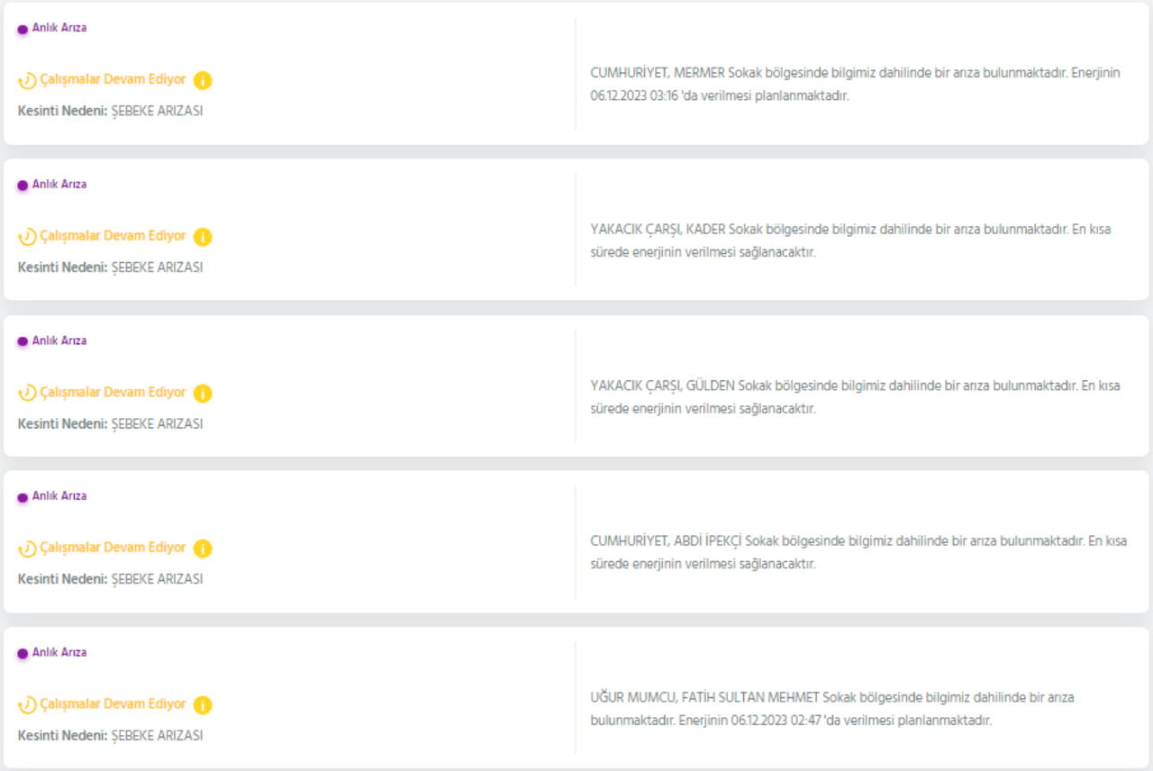Image resolution: width=1153 pixels, height=771 pixels.
Task: Click "Anlık Arıza" label in KADER Sokak card
Action: click(x=59, y=185)
